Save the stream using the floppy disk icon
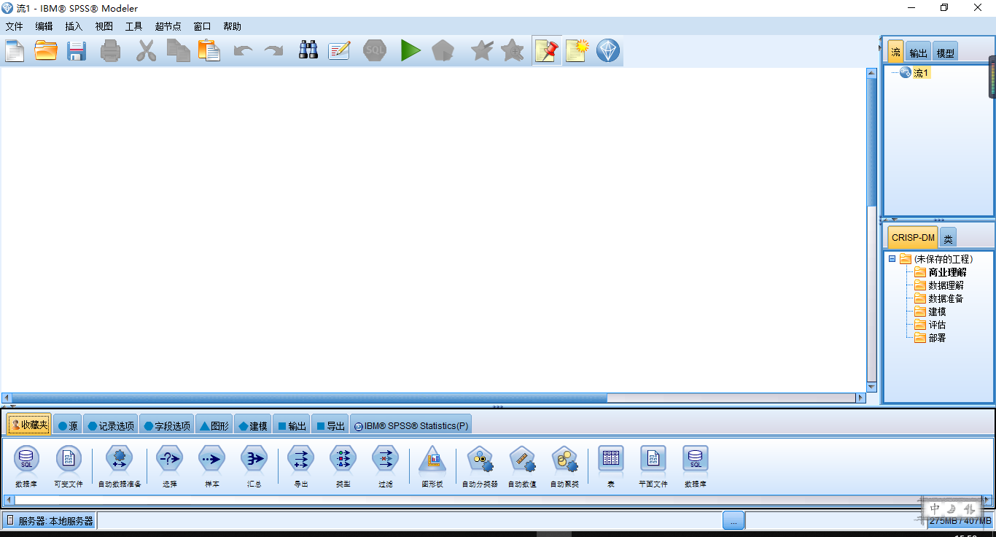Screen dimensions: 996x537 [x=77, y=51]
